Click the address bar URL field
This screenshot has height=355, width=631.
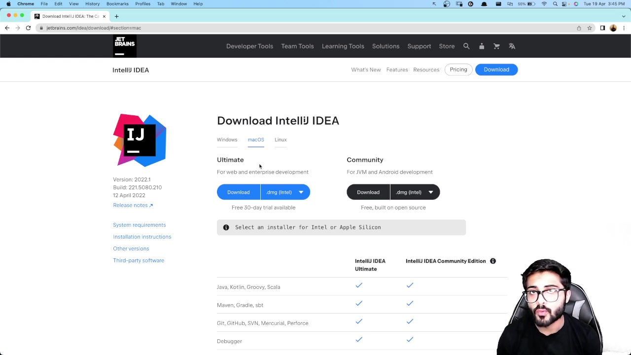point(306,28)
